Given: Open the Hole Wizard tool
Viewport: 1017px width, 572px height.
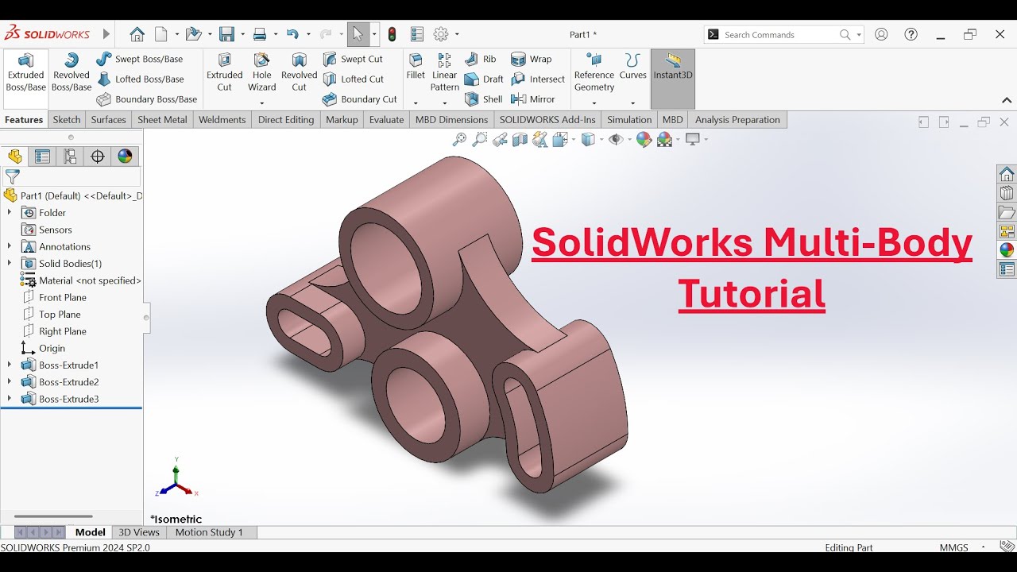Looking at the screenshot, I should coord(261,72).
